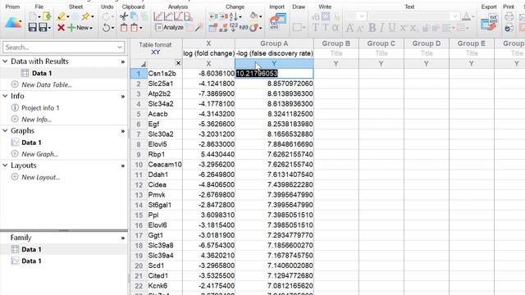
Task: Click the Save As disk icon
Action: click(43, 27)
